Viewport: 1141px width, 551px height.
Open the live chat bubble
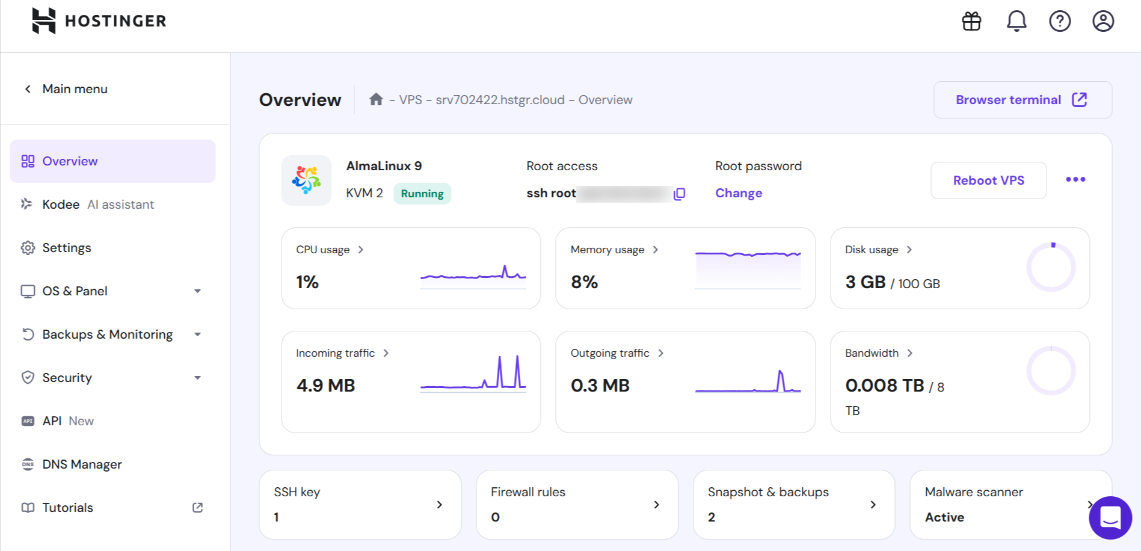(x=1111, y=518)
